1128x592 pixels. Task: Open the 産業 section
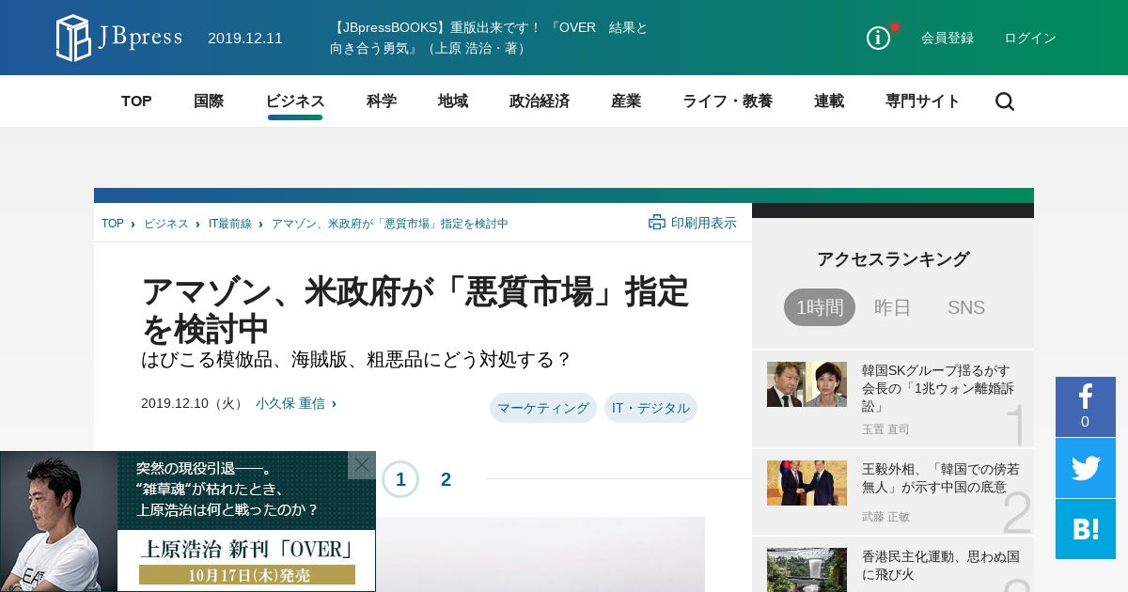[626, 101]
